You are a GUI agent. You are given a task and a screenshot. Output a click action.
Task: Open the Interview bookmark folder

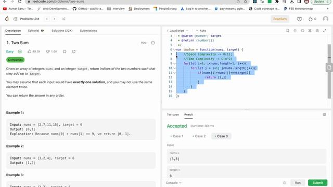click(x=116, y=9)
